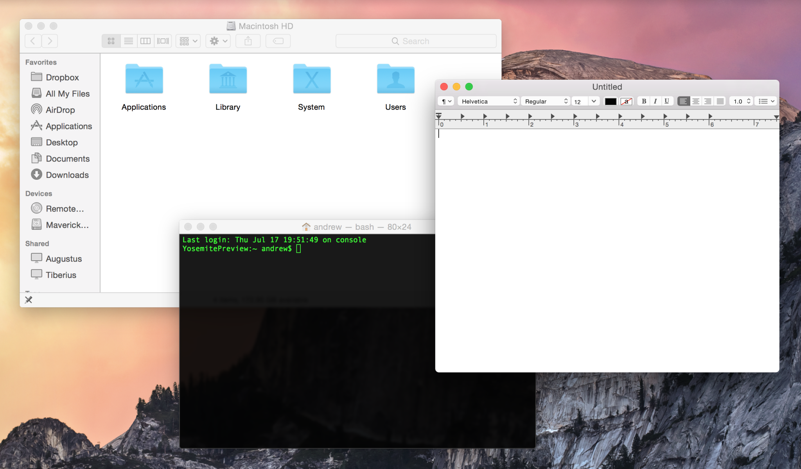Open the Regular typeface dropdown

[x=545, y=101]
